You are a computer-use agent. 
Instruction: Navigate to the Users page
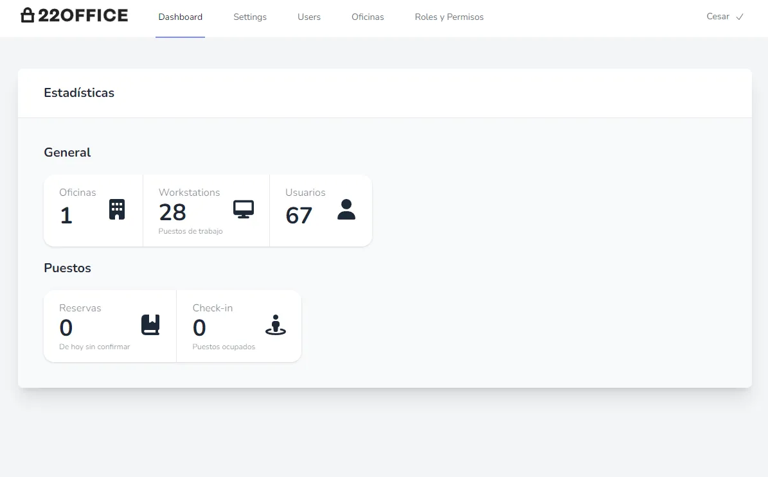click(309, 17)
